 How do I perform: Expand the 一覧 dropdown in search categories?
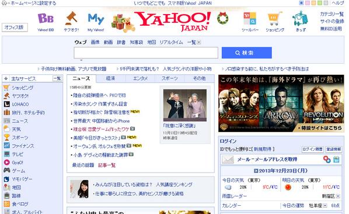point(199,42)
